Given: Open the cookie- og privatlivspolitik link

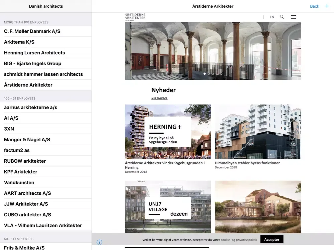Looking at the screenshot, I should click(x=239, y=240).
